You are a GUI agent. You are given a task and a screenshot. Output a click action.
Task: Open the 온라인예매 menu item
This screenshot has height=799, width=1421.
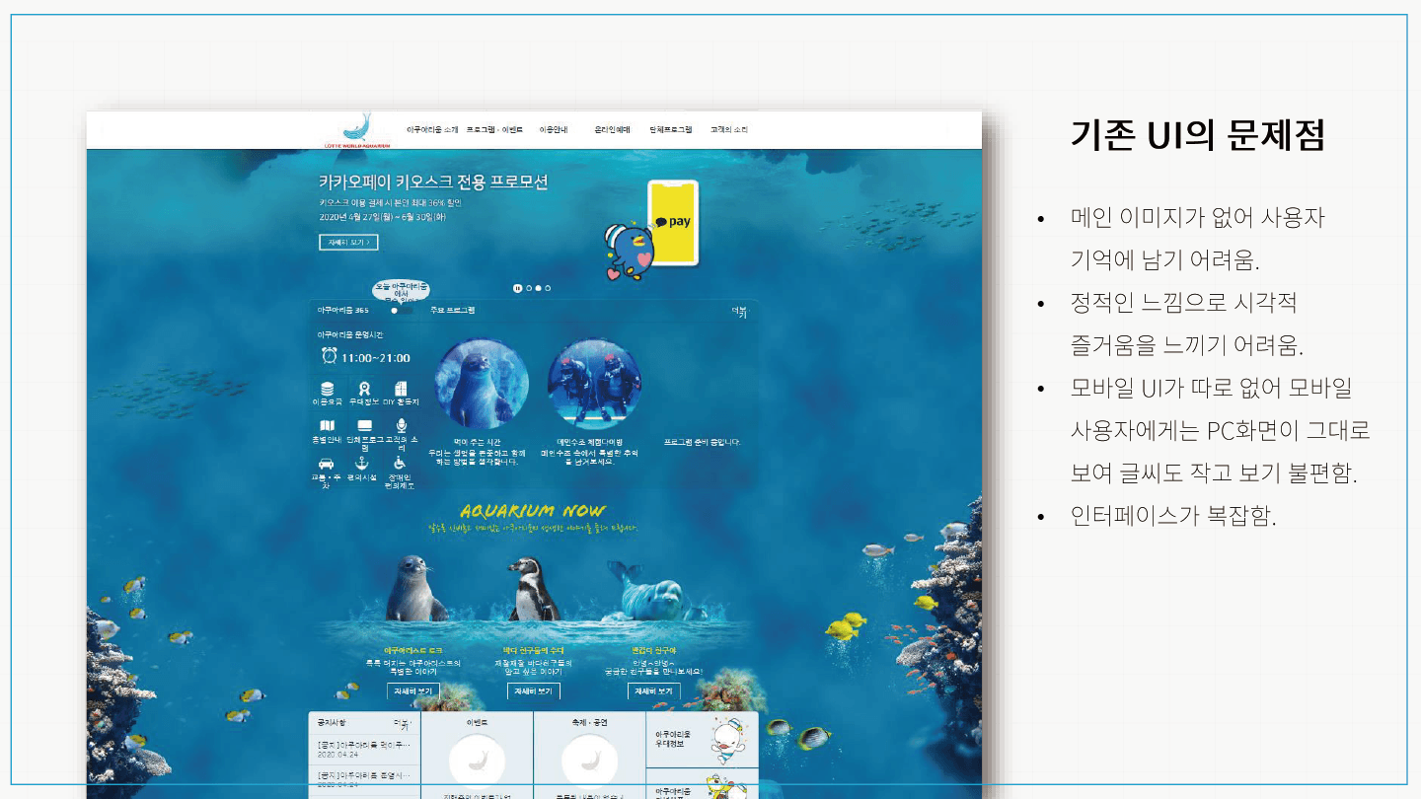tap(612, 129)
